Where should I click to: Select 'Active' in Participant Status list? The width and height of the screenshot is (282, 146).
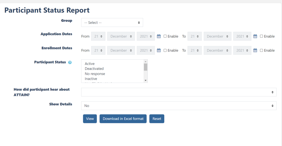pyautogui.click(x=90, y=64)
